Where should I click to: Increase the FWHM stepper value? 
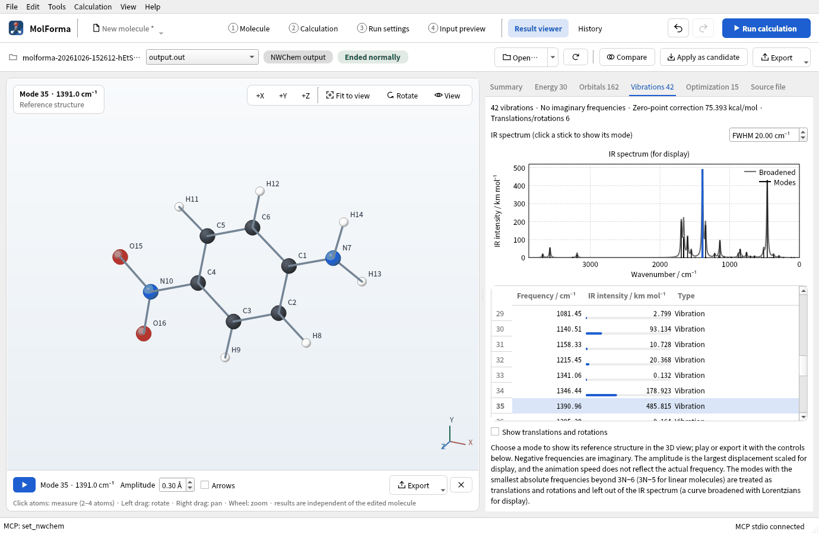803,132
